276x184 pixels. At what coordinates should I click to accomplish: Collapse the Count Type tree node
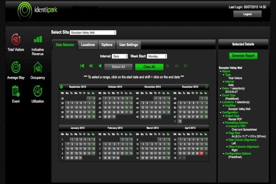click(x=220, y=95)
